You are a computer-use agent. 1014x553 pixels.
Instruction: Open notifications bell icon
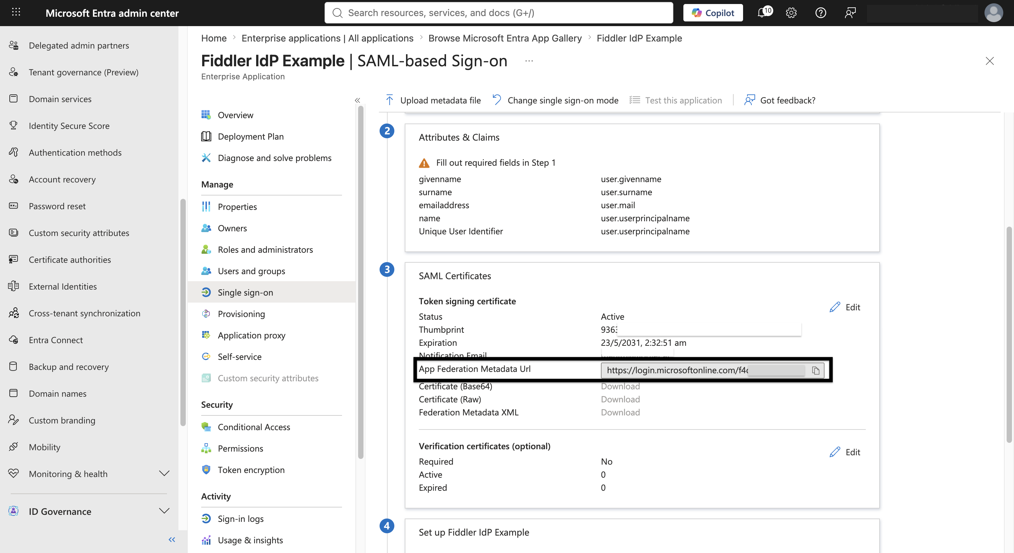764,12
